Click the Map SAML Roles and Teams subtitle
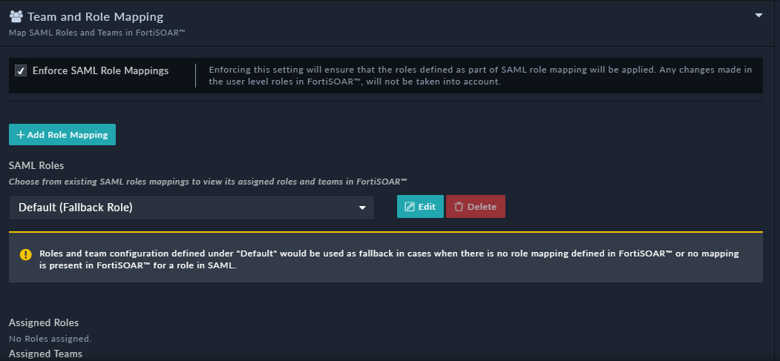 click(x=96, y=33)
